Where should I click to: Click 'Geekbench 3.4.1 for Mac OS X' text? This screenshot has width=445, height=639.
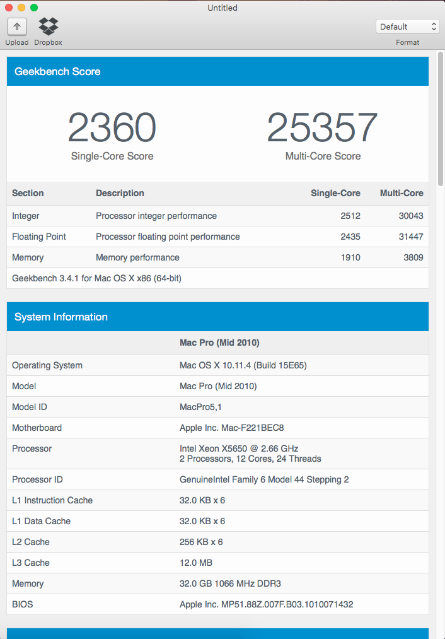[x=96, y=278]
